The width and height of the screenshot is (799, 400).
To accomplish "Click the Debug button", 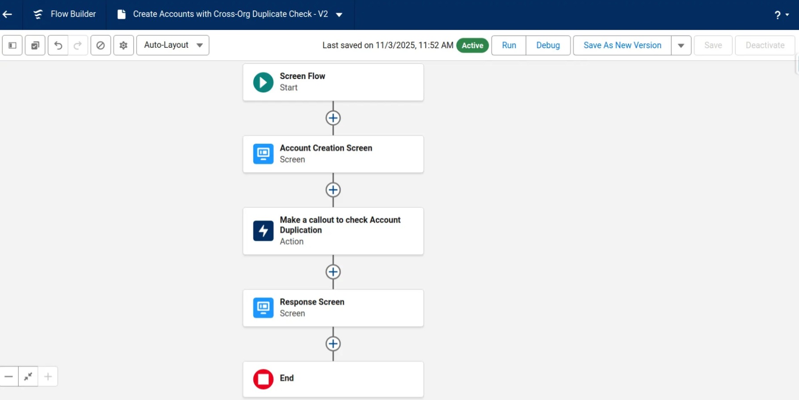I will 548,45.
